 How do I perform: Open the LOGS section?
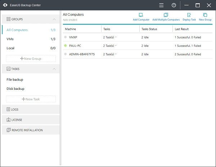click(x=31, y=109)
